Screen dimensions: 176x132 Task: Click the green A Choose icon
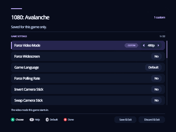(x=13, y=120)
